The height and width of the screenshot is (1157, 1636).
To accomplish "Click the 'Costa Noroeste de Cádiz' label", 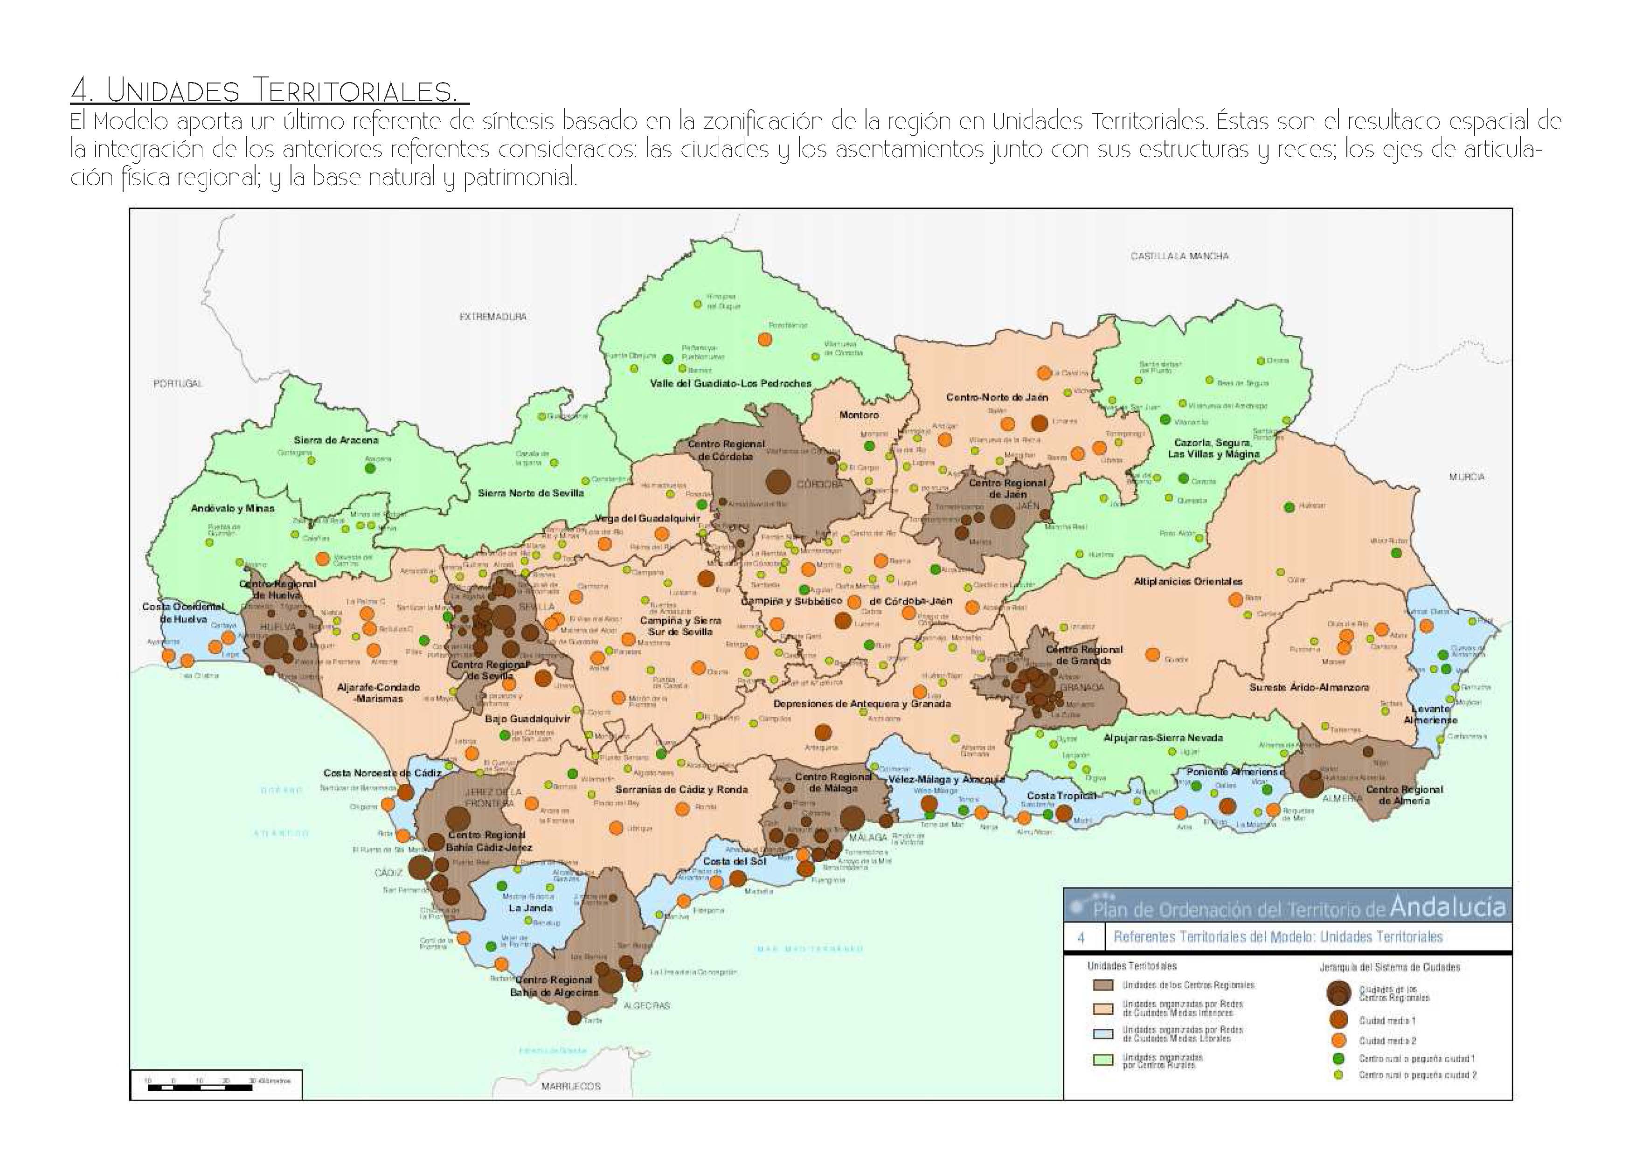I will (382, 772).
